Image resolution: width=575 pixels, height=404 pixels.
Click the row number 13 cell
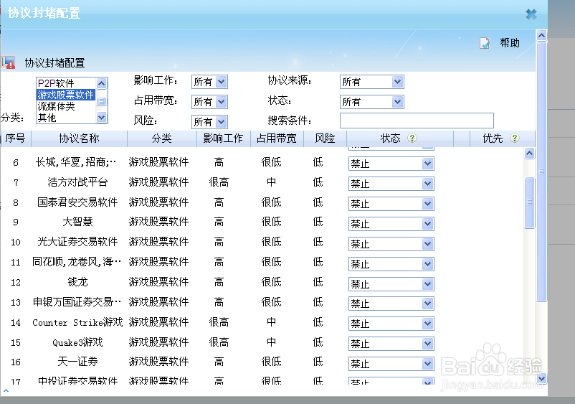click(15, 302)
